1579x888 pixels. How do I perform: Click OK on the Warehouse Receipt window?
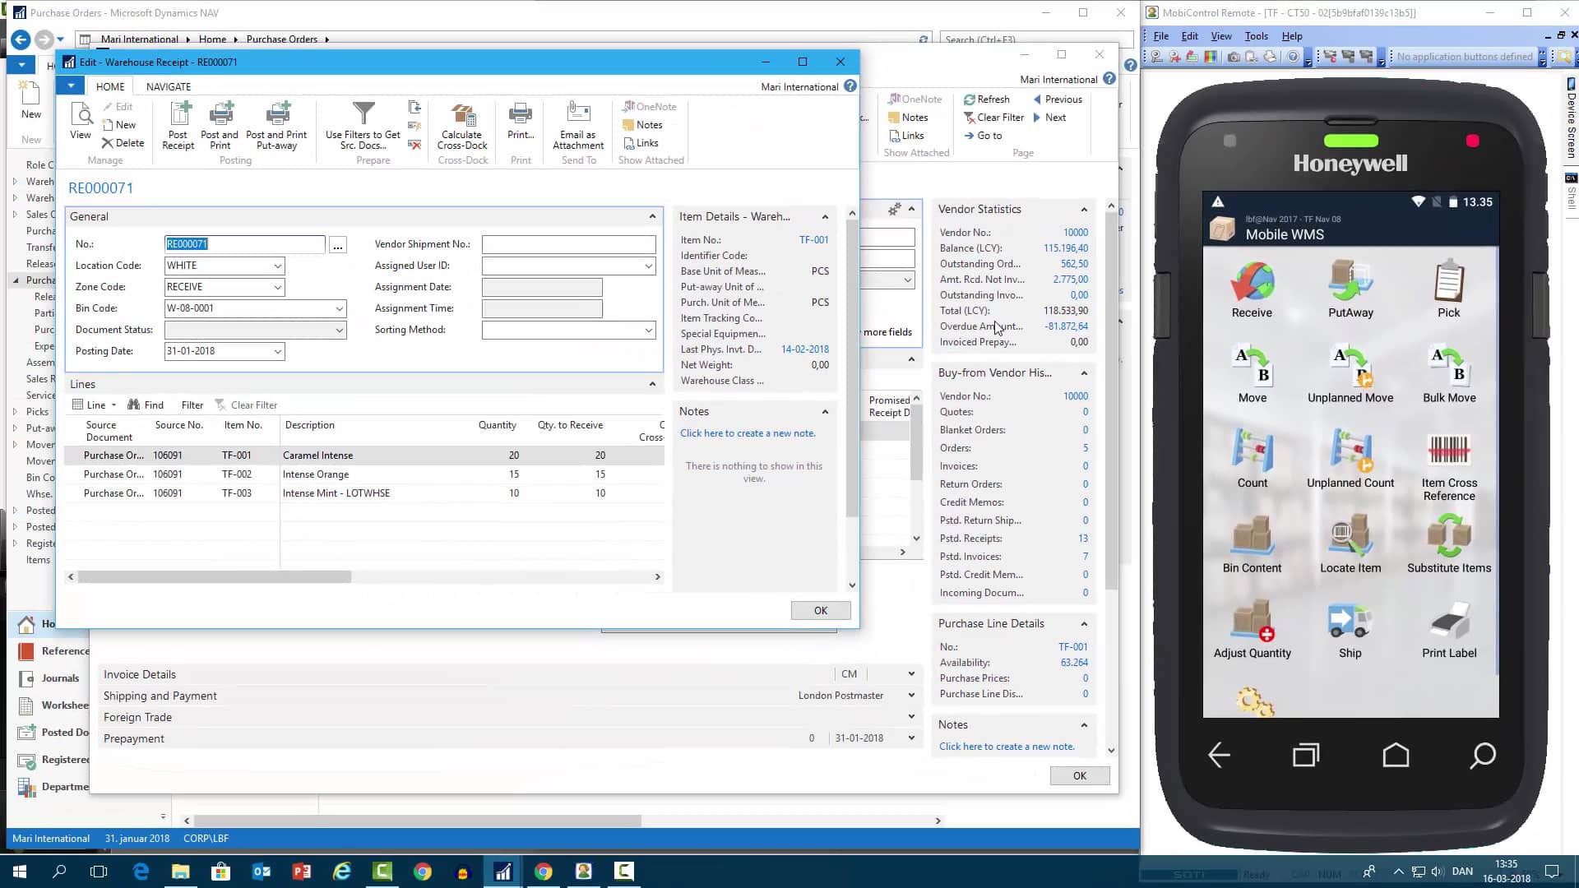coord(820,610)
